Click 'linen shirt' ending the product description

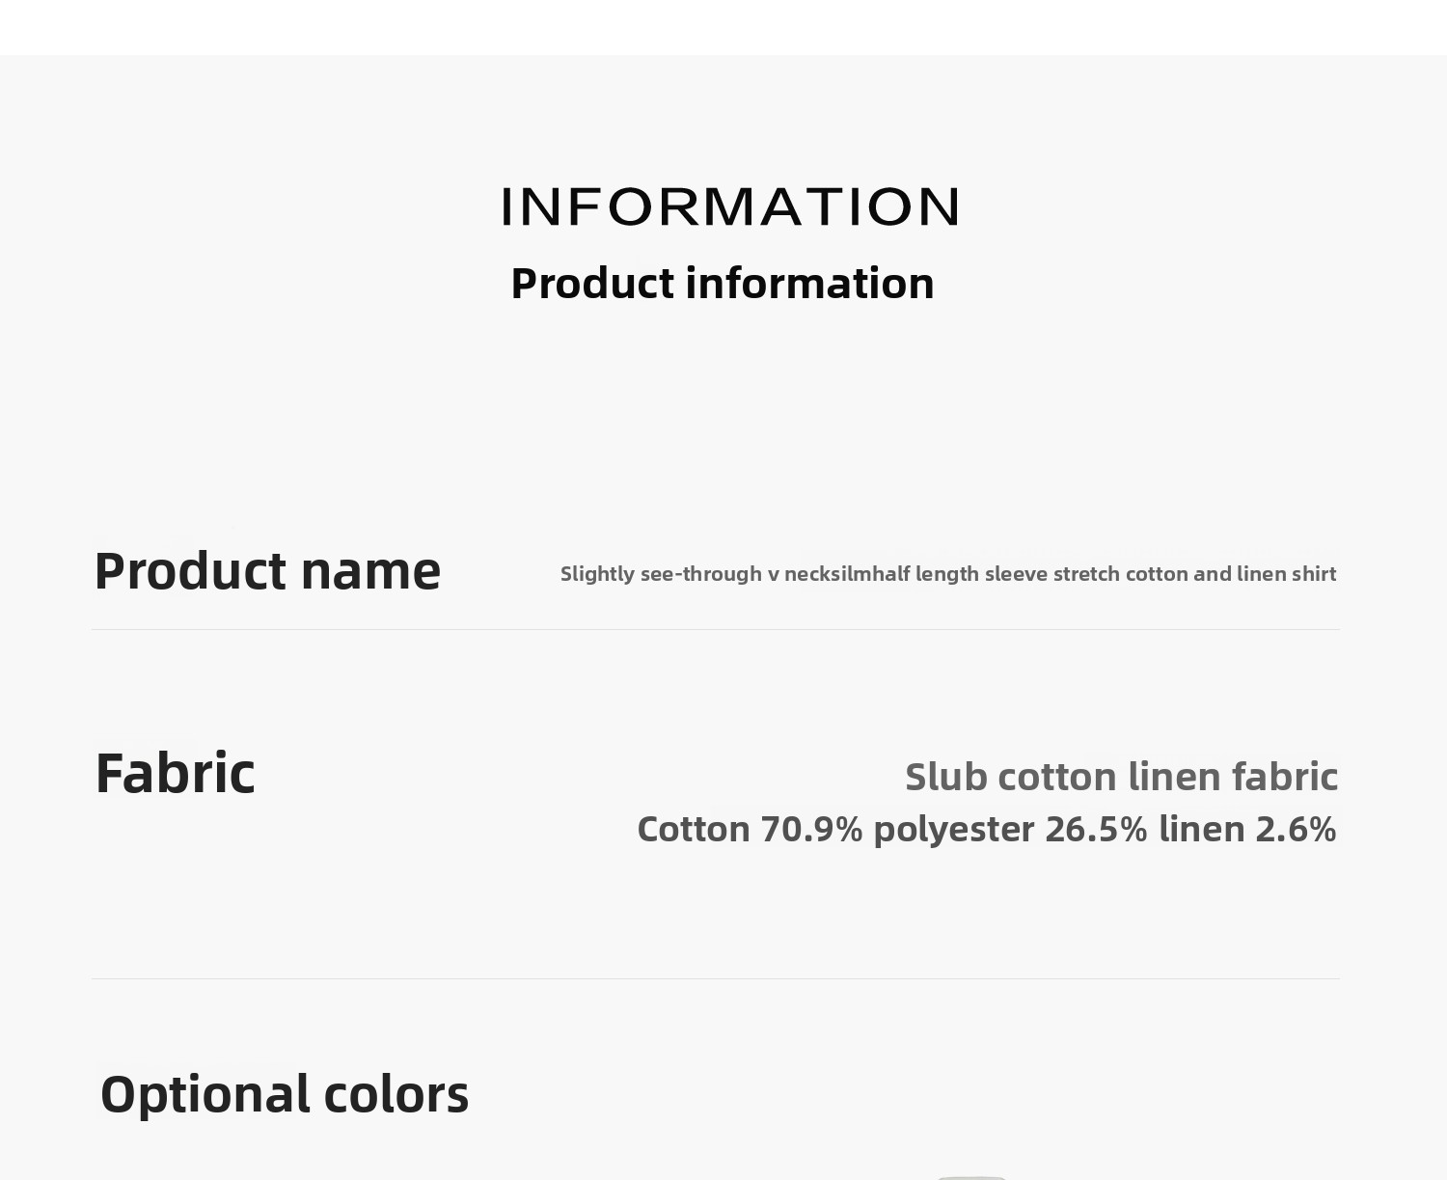pyautogui.click(x=1287, y=574)
